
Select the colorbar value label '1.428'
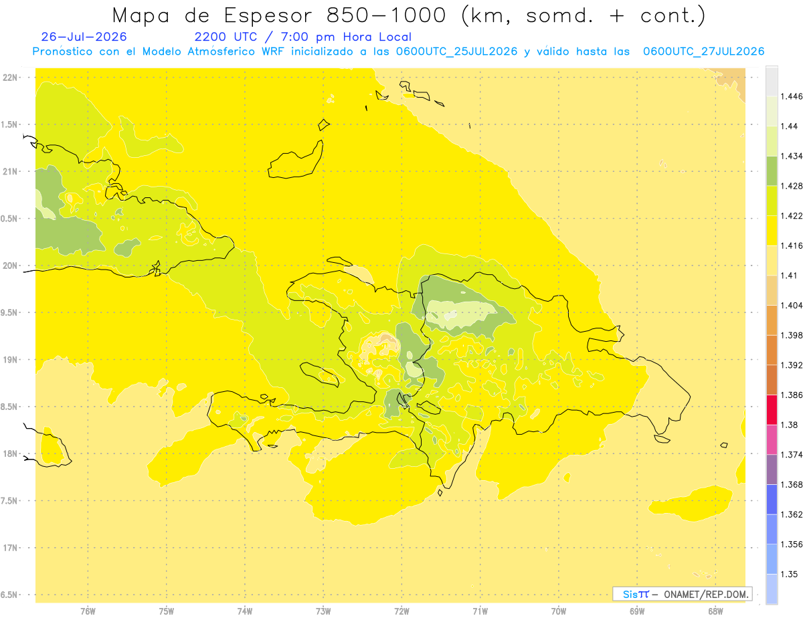792,186
